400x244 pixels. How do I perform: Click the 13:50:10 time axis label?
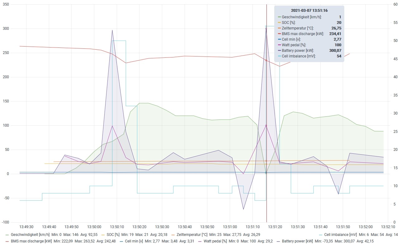[x=117, y=227]
